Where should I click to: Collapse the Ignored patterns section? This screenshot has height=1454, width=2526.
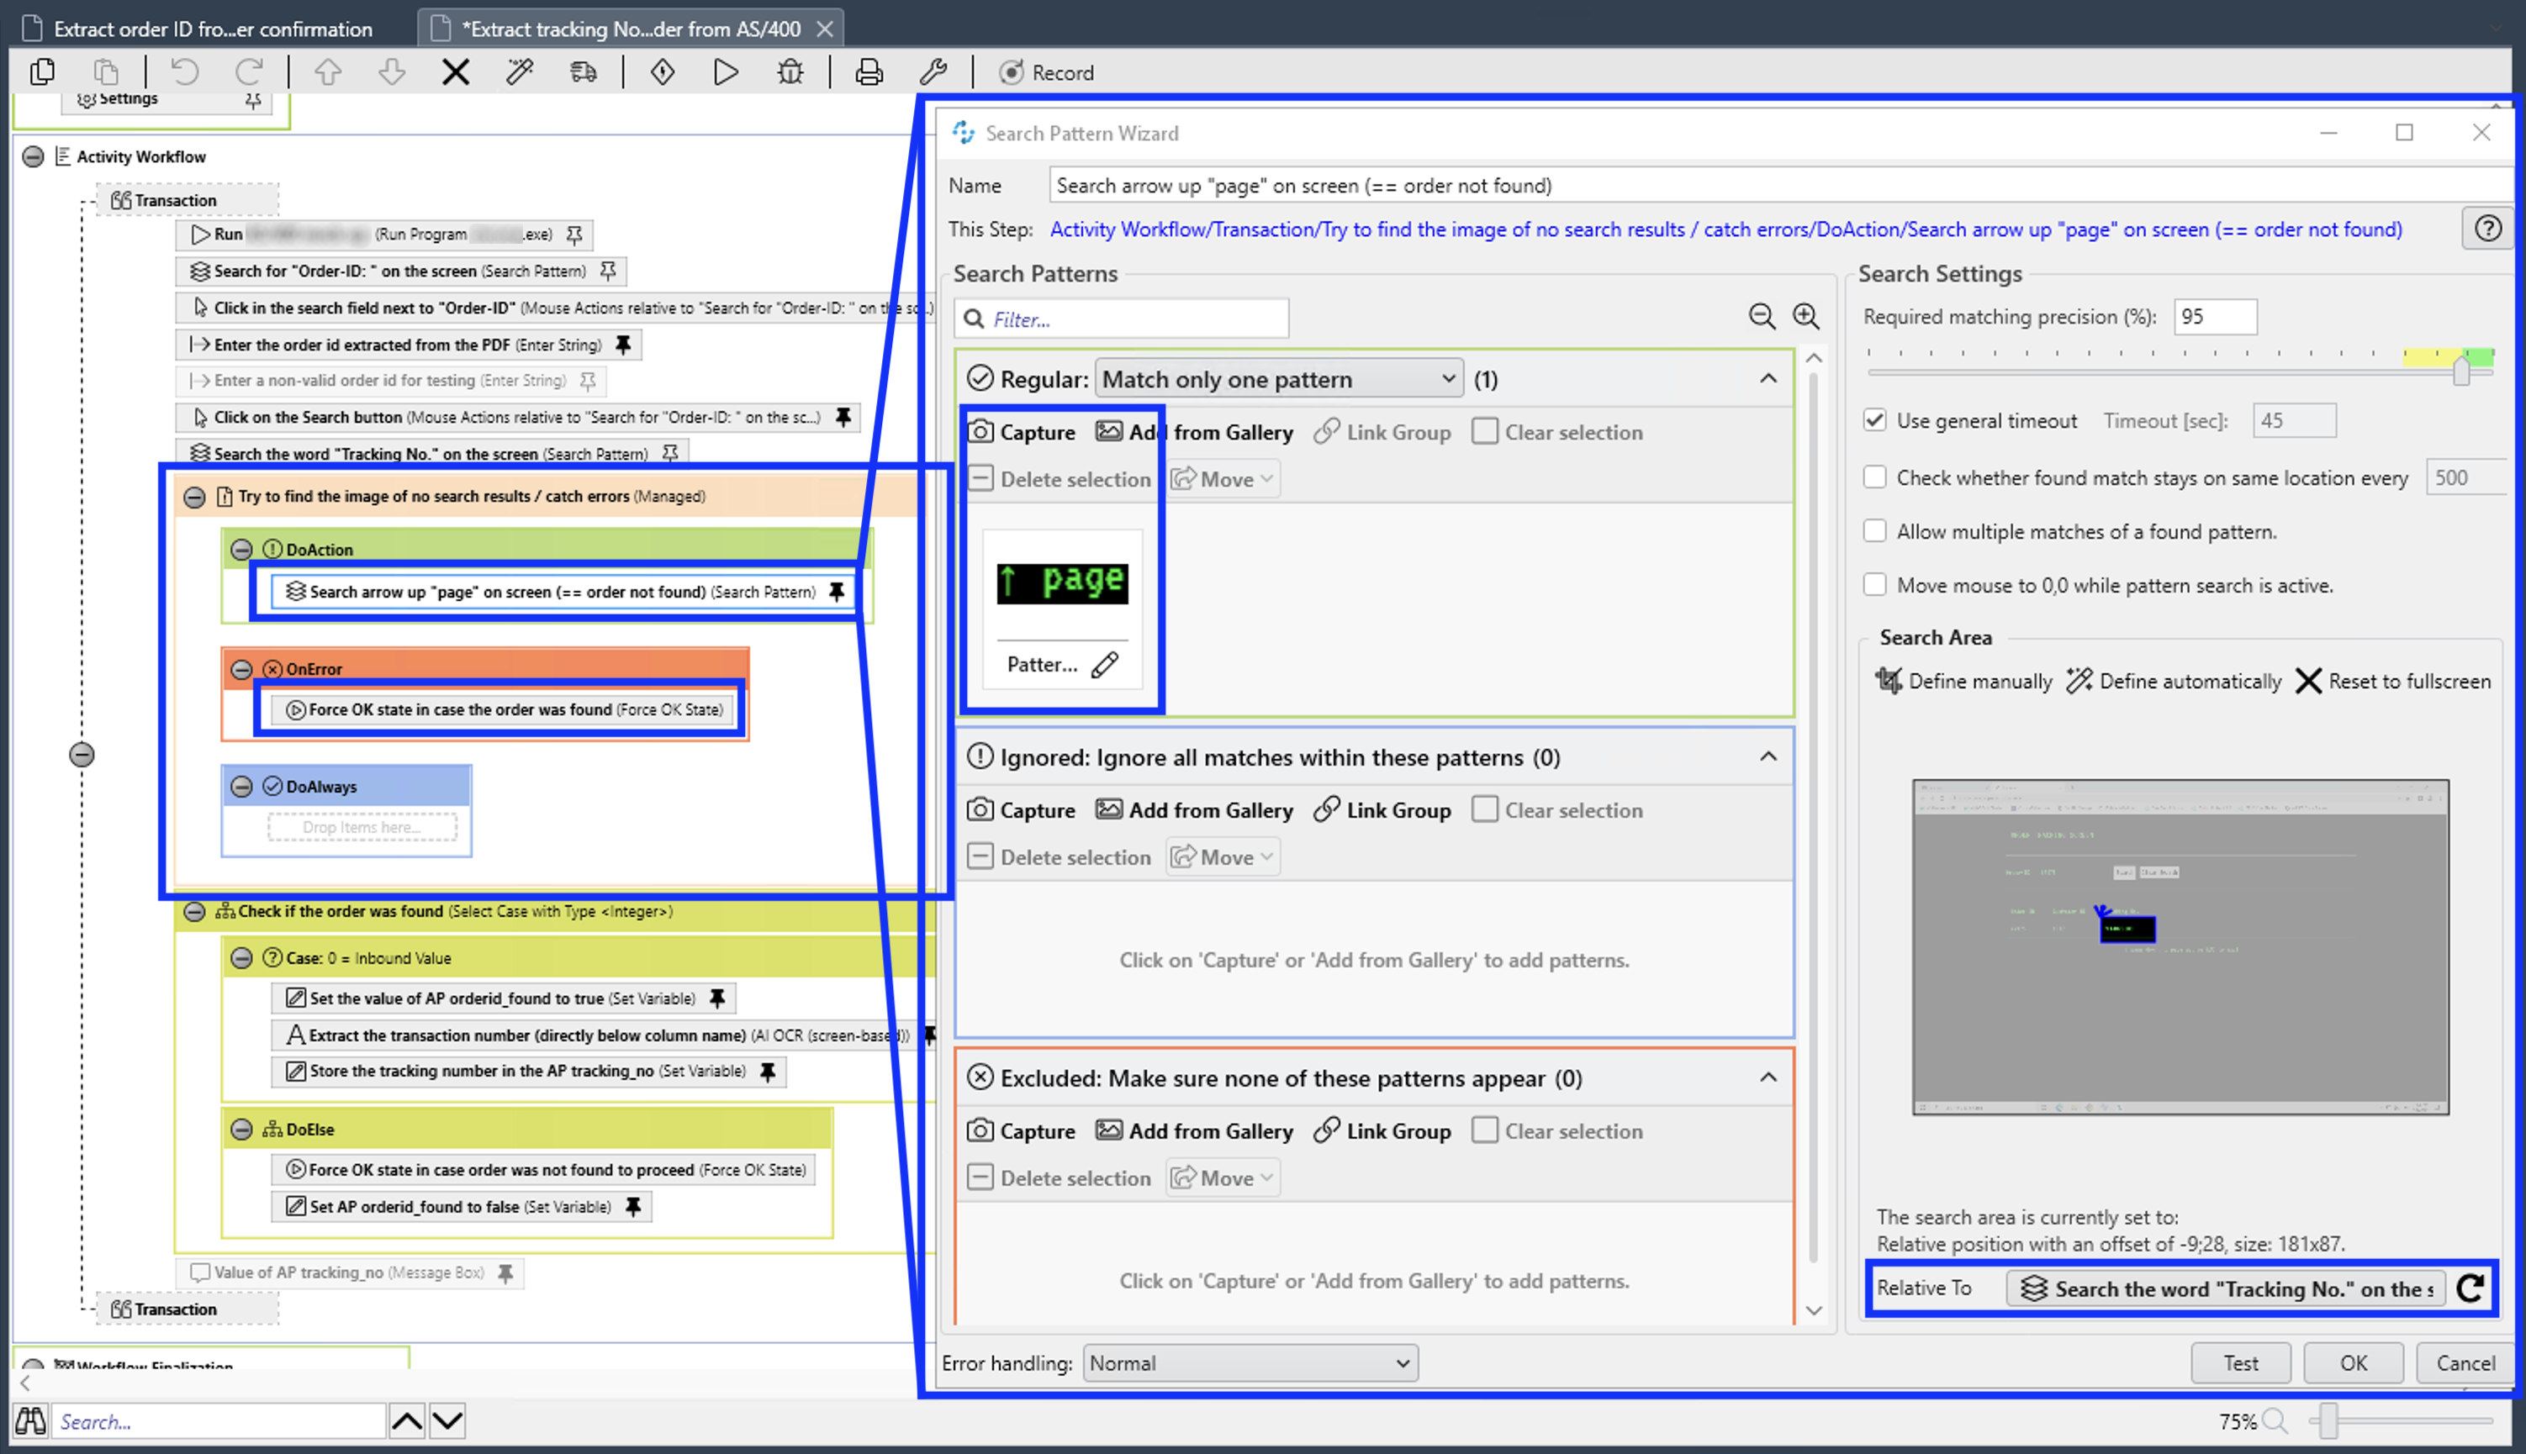1768,757
